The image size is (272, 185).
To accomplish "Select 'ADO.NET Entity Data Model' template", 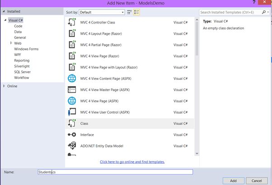I will tap(102, 146).
